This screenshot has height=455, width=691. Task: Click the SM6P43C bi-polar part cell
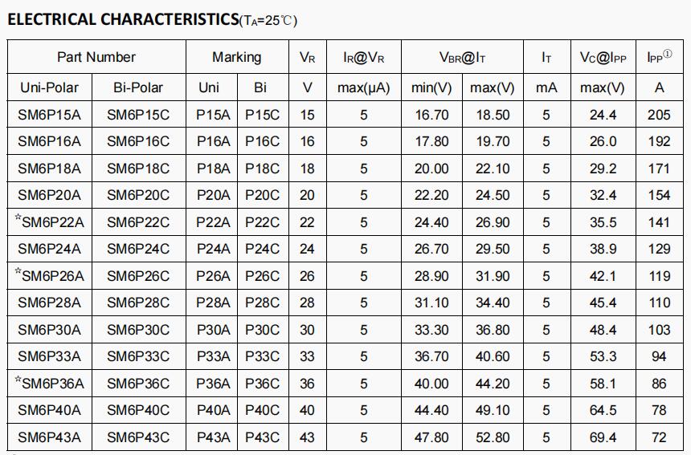tap(138, 437)
